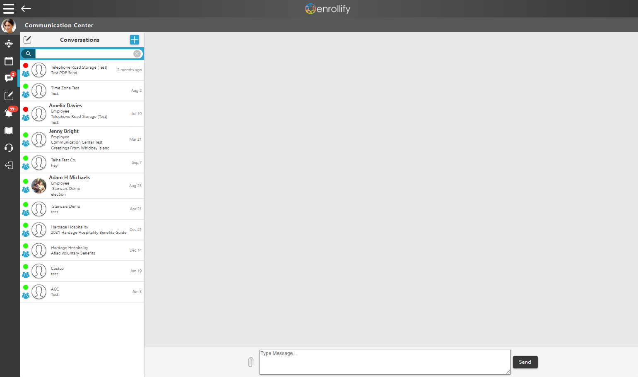Click the paperclip attachment icon
The image size is (638, 377).
(x=251, y=362)
